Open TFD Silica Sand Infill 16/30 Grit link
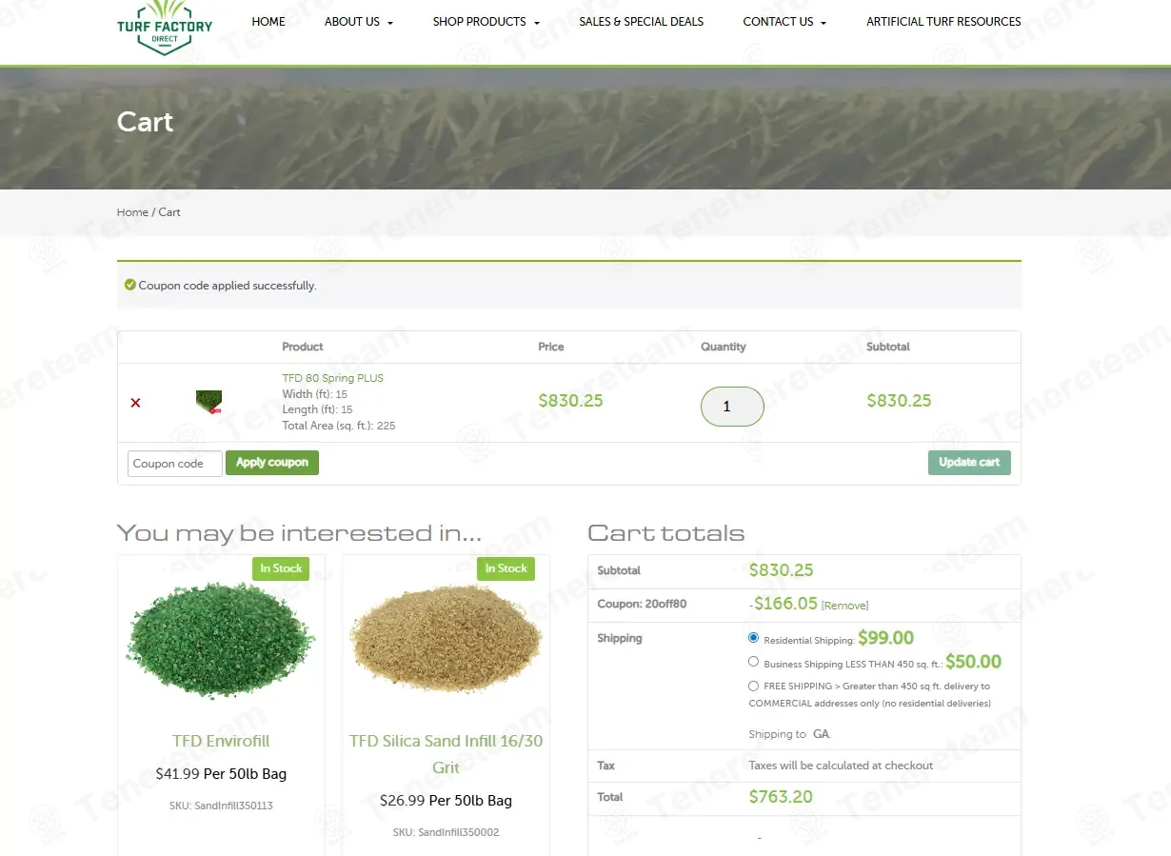Screen dimensions: 1171x856 [446, 754]
